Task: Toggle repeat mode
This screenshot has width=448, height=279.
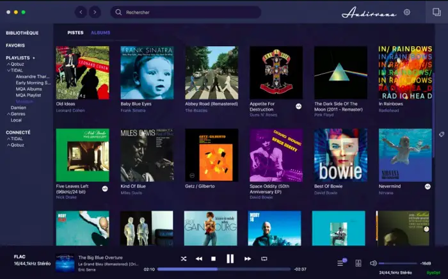Action: point(264,259)
